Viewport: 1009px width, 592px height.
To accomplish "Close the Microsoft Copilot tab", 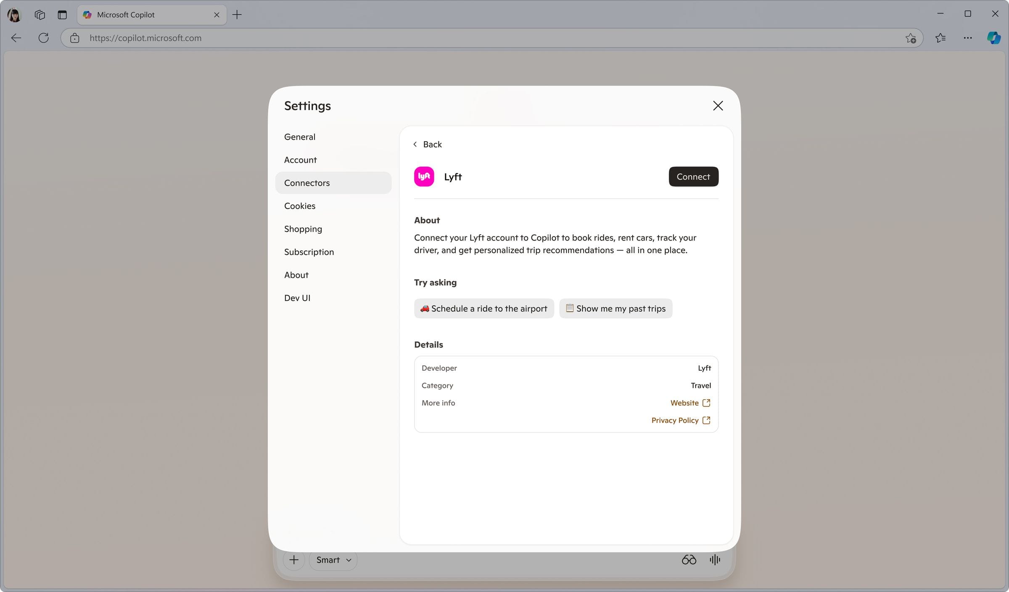I will coord(217,15).
